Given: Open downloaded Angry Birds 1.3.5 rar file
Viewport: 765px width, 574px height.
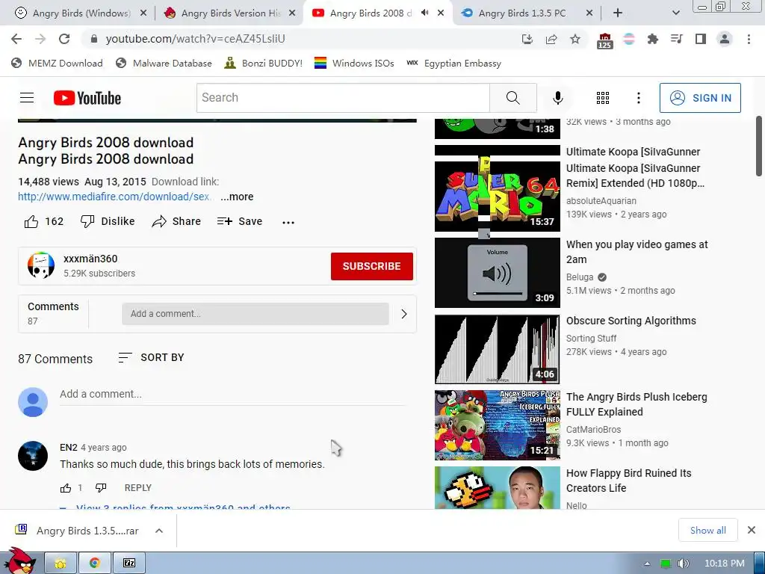Looking at the screenshot, I should (x=78, y=531).
